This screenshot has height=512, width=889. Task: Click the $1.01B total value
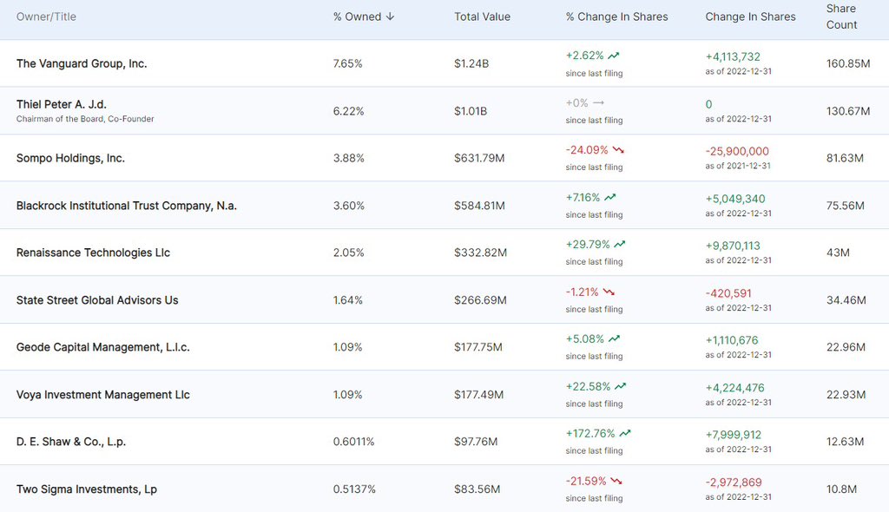tap(471, 111)
